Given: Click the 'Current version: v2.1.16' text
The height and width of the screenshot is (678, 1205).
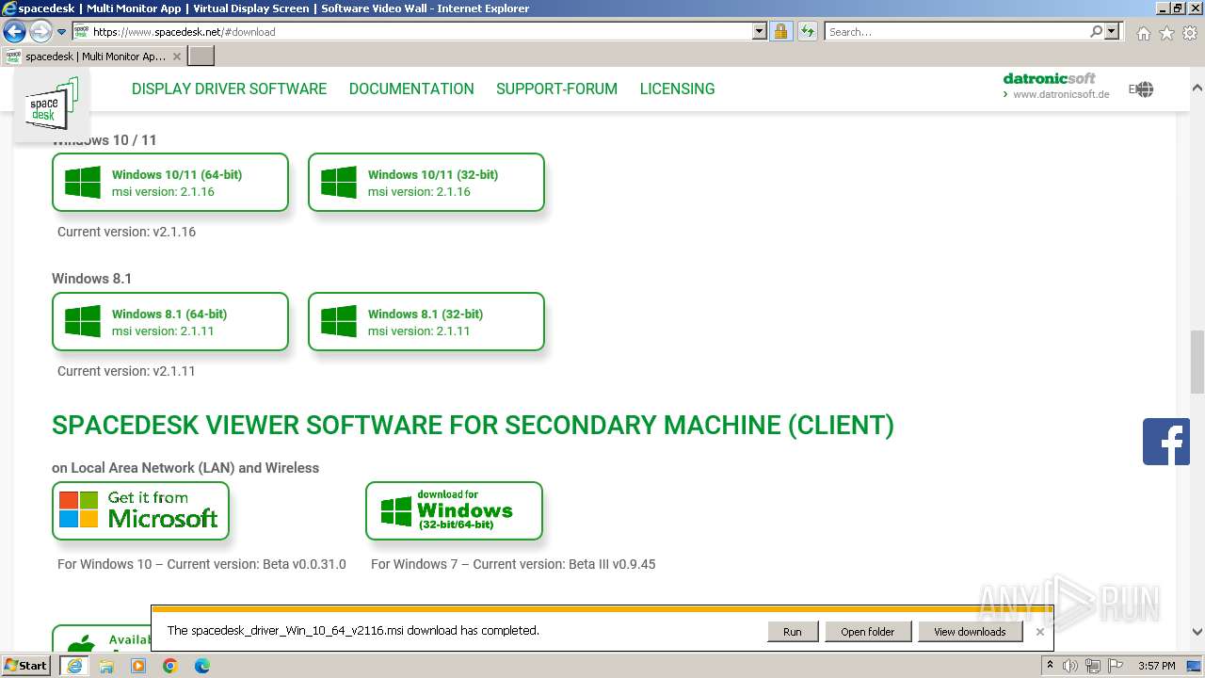Looking at the screenshot, I should pyautogui.click(x=126, y=232).
